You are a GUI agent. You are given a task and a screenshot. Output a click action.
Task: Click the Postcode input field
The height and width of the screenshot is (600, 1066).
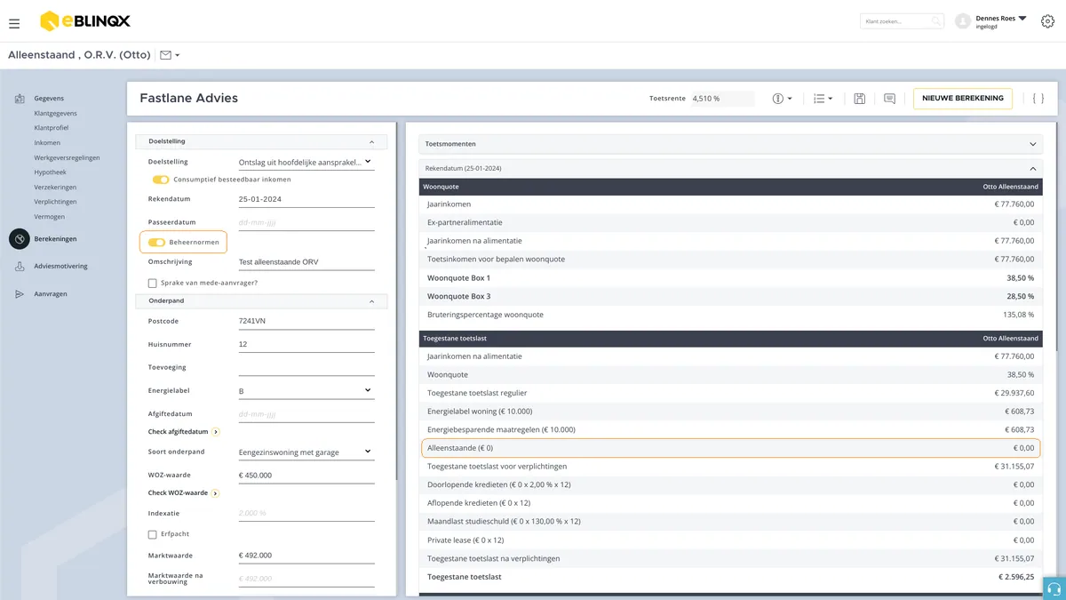306,321
